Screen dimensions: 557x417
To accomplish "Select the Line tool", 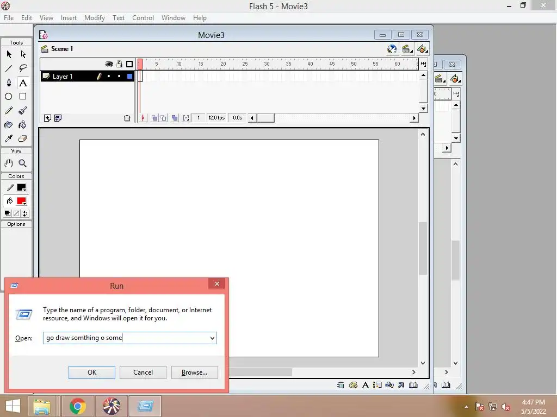I will click(9, 68).
